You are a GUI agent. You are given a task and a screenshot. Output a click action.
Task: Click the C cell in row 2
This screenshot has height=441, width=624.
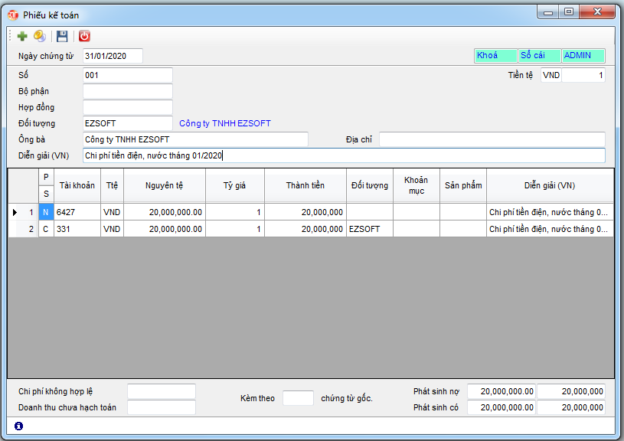pyautogui.click(x=46, y=229)
